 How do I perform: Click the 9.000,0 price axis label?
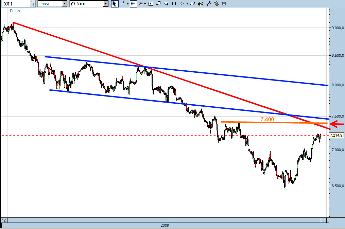tap(338, 28)
